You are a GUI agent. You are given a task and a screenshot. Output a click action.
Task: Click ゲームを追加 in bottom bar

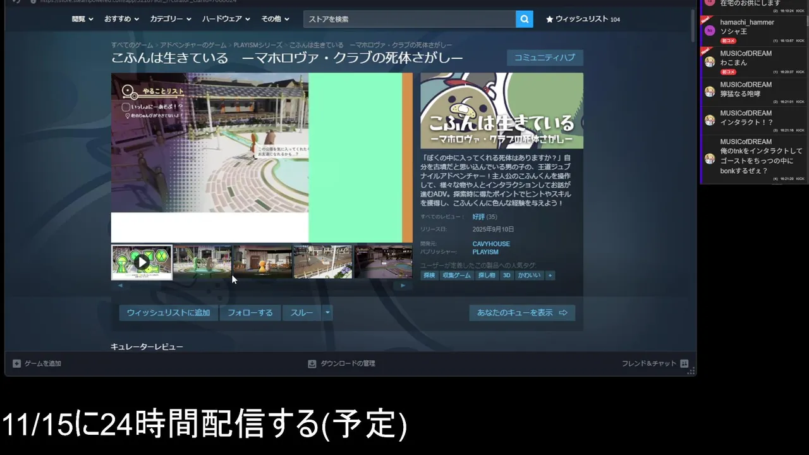(x=43, y=363)
